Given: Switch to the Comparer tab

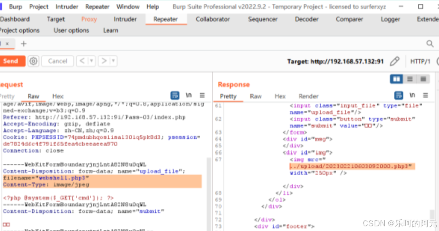Looking at the screenshot, I should [349, 19].
